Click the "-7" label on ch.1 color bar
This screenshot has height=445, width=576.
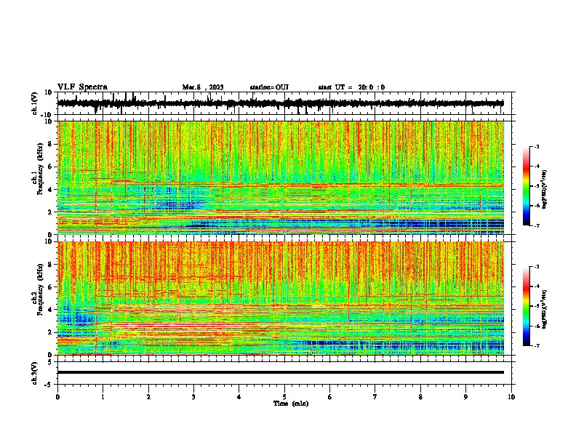coord(536,225)
